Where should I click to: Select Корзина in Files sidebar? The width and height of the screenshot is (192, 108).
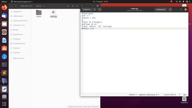(20, 52)
